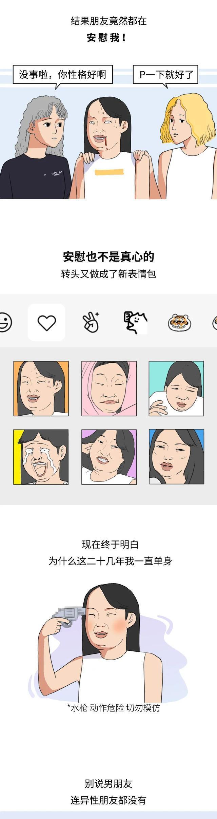
Task: Pick the sweating smile sticker with orange background
Action: [x=41, y=388]
